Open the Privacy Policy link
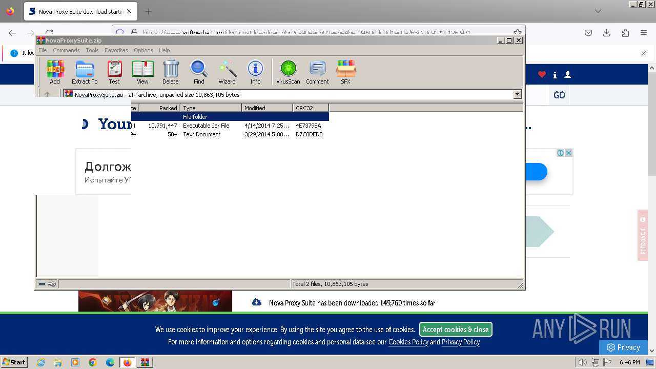The image size is (656, 369). [x=461, y=342]
